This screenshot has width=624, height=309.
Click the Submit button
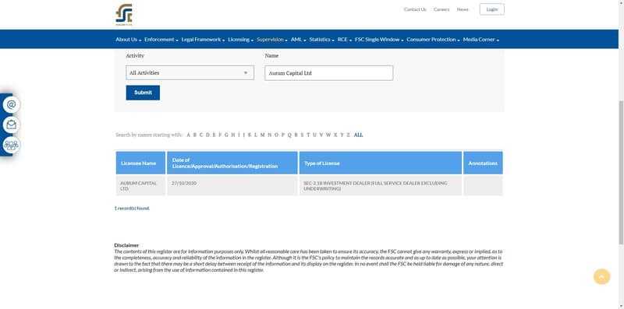pyautogui.click(x=143, y=93)
